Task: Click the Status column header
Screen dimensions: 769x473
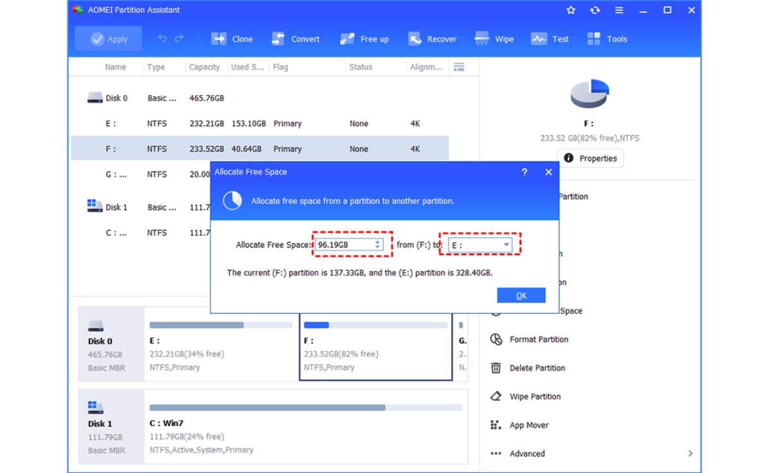Action: pos(361,67)
